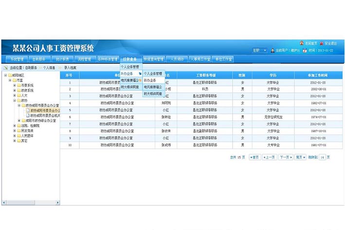
Task: Click 大专毕业 in row 10
Action: pos(273,145)
